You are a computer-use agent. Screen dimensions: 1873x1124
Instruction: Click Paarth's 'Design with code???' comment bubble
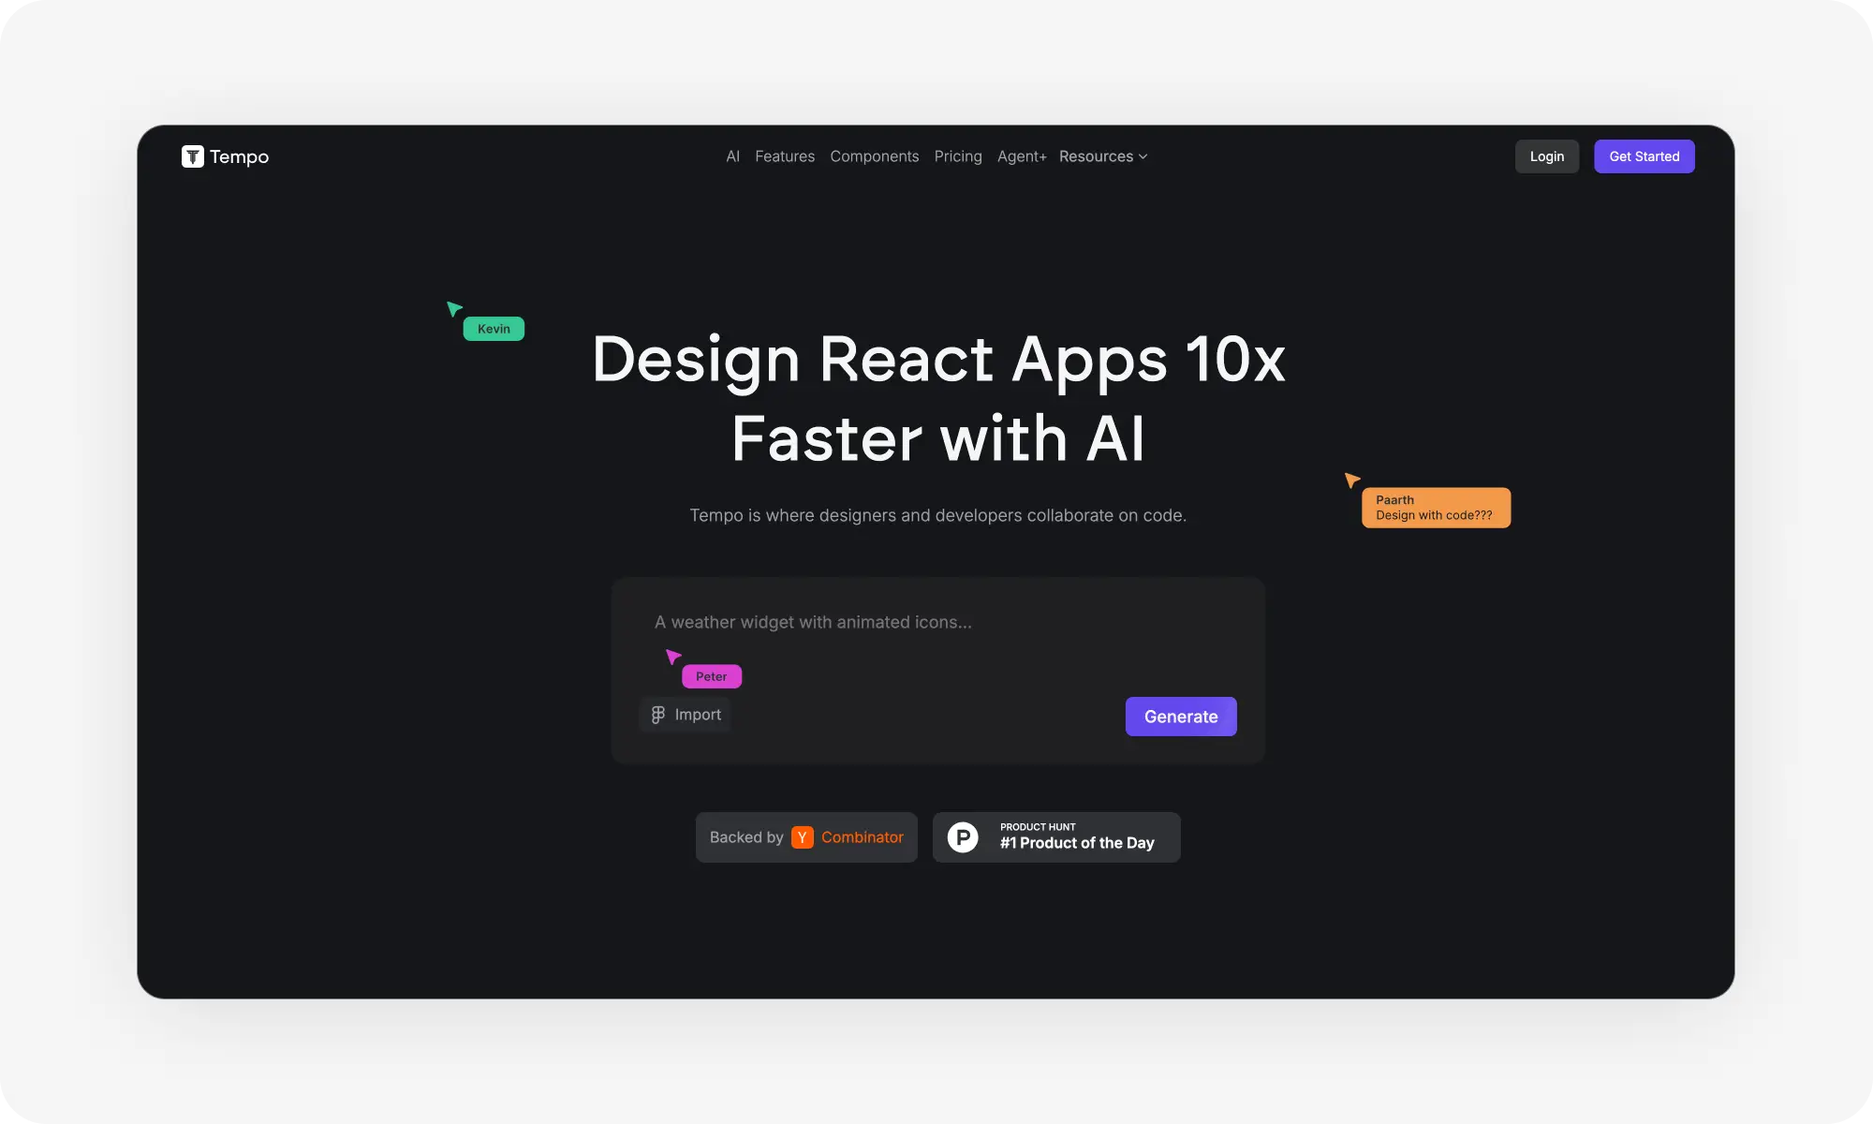(x=1435, y=507)
